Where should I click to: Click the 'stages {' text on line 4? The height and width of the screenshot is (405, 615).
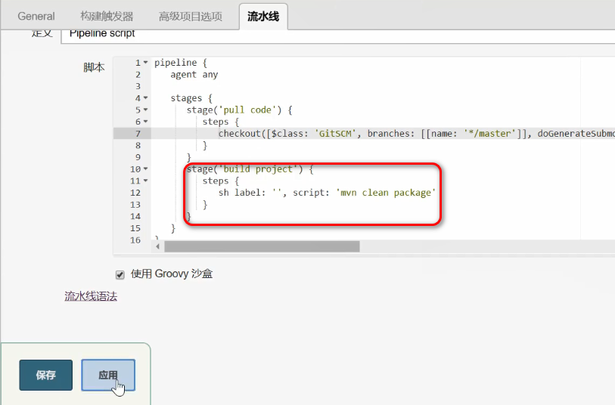tap(191, 98)
